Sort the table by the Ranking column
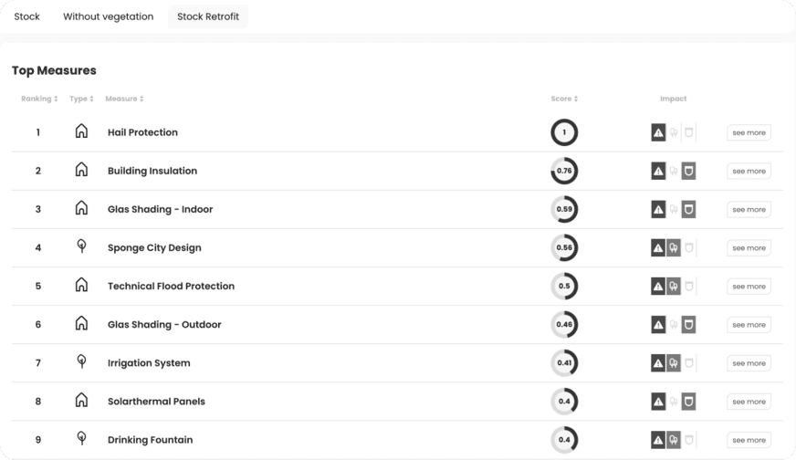 (39, 99)
